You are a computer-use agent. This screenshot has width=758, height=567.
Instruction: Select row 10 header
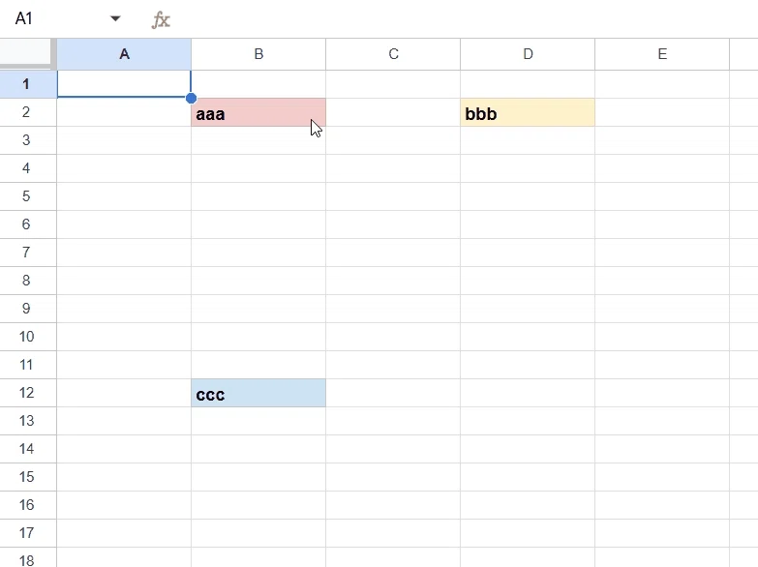pos(27,337)
